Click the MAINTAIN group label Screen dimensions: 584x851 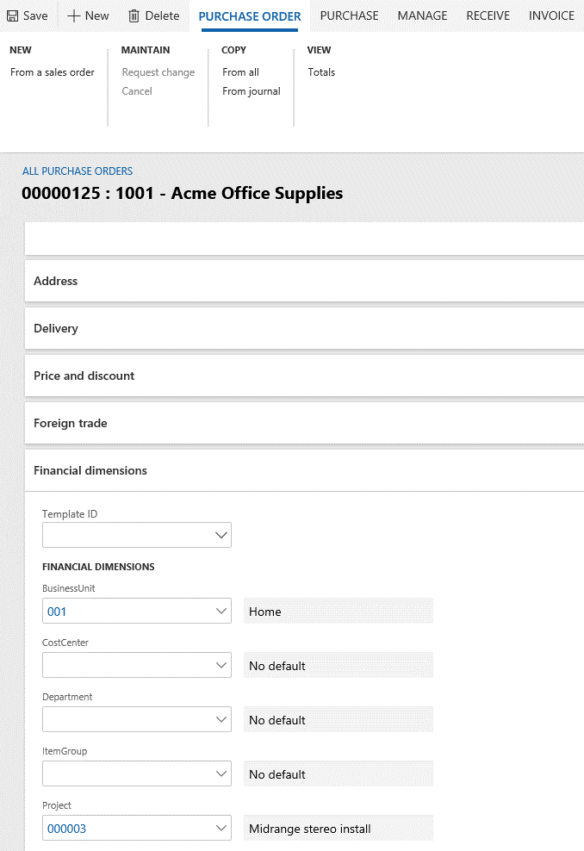[x=146, y=50]
